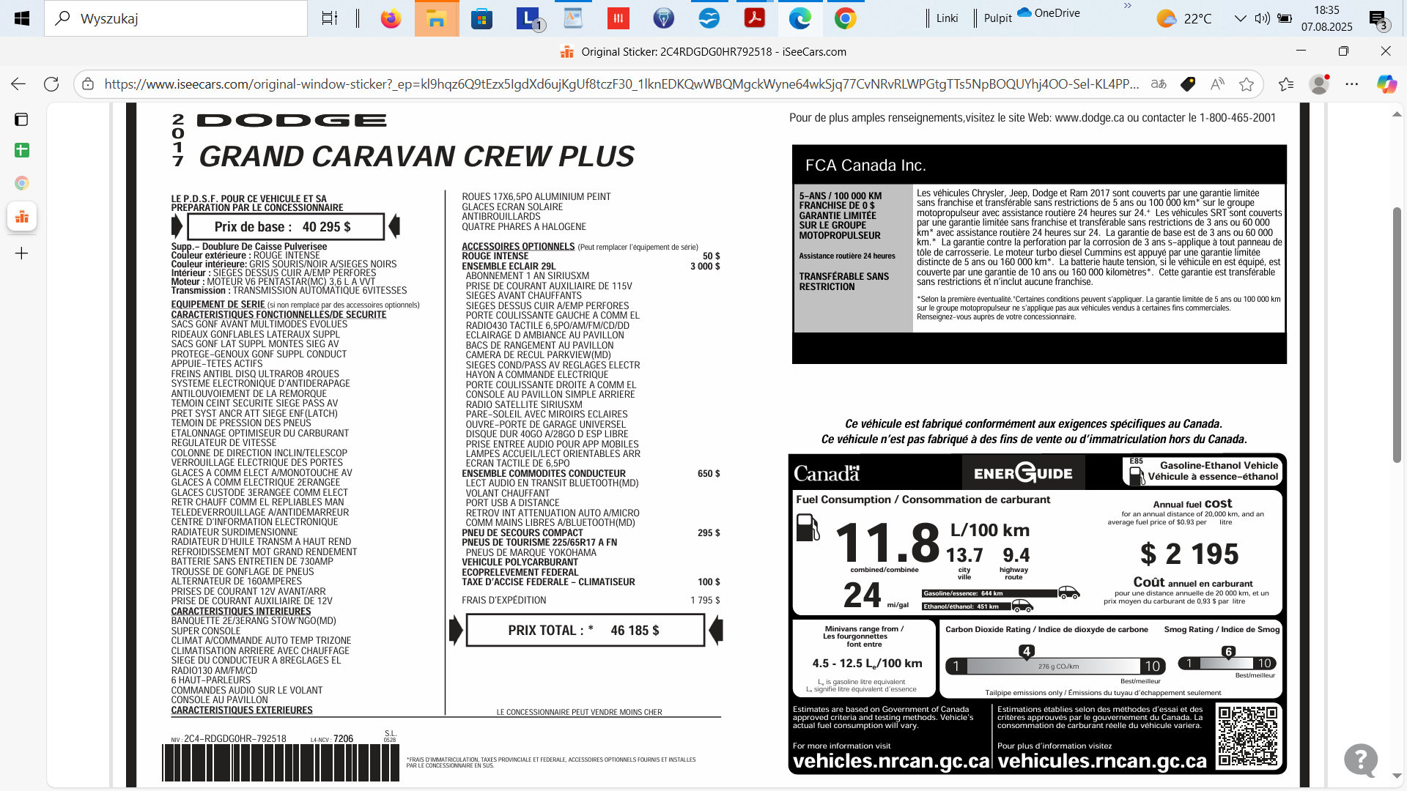Screen dimensions: 1407x791
Task: Open the iSeeCars pinned sidebar tab
Action: [21, 217]
